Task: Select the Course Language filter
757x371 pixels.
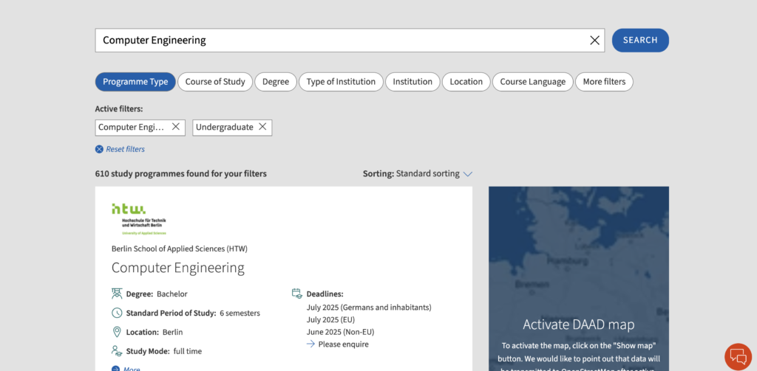Action: pyautogui.click(x=532, y=82)
